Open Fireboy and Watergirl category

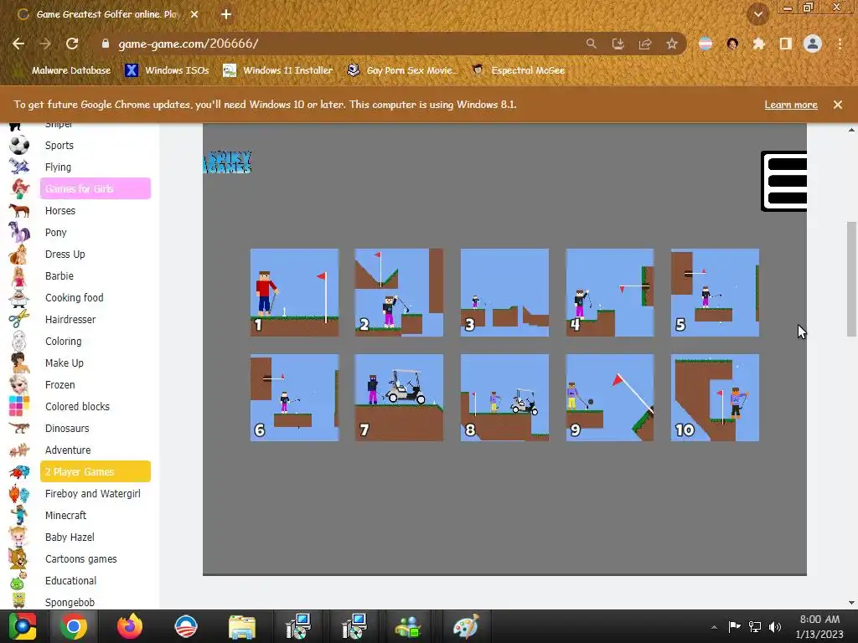93,494
